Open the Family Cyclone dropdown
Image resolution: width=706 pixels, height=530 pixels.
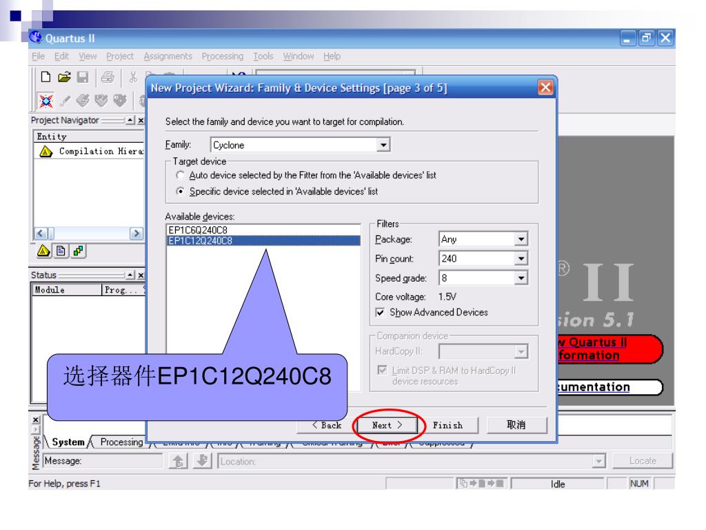(x=383, y=145)
